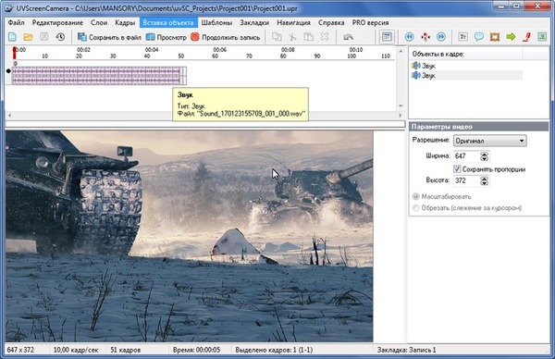Click the greyed-out save diskette icon

[43, 37]
